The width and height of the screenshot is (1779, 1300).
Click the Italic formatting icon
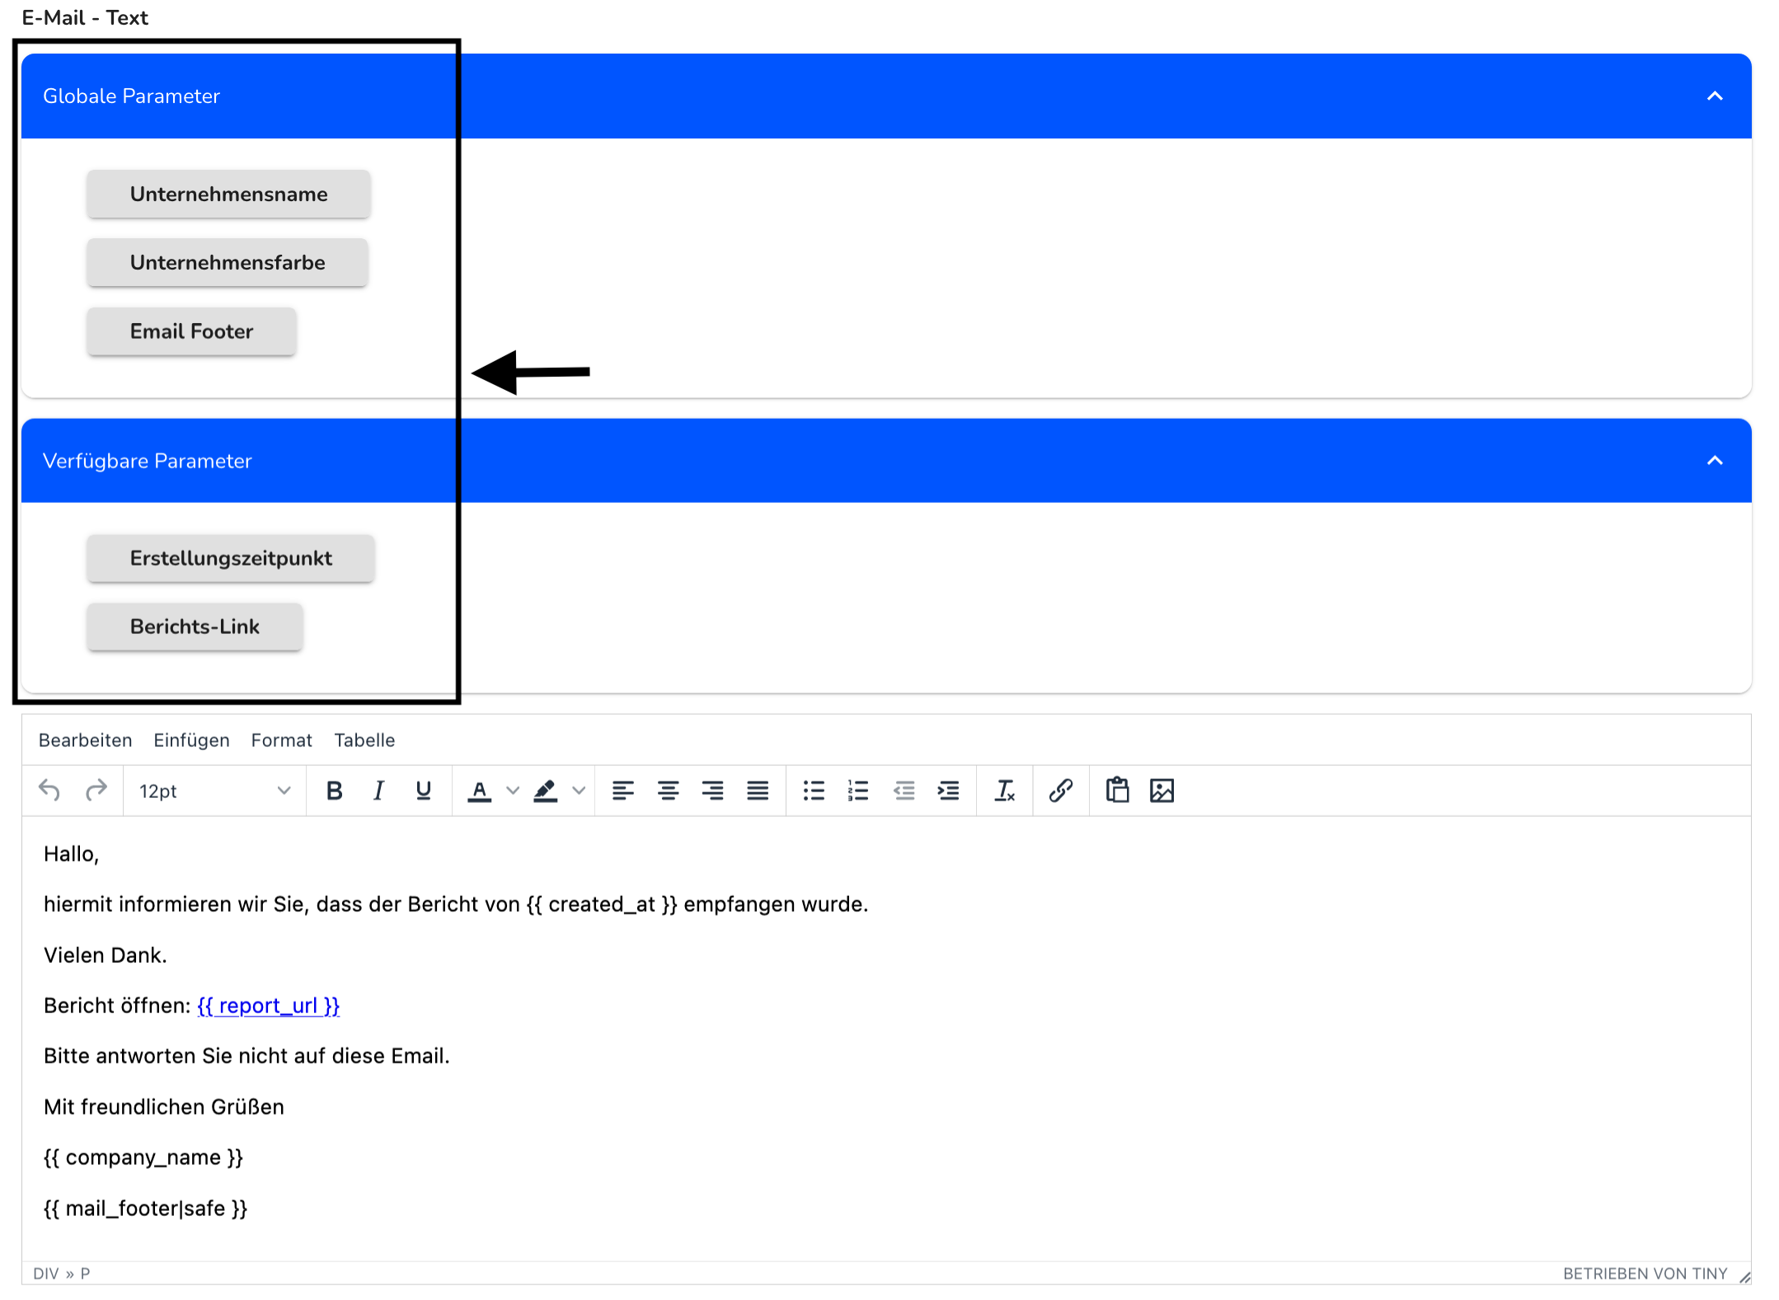click(x=380, y=791)
